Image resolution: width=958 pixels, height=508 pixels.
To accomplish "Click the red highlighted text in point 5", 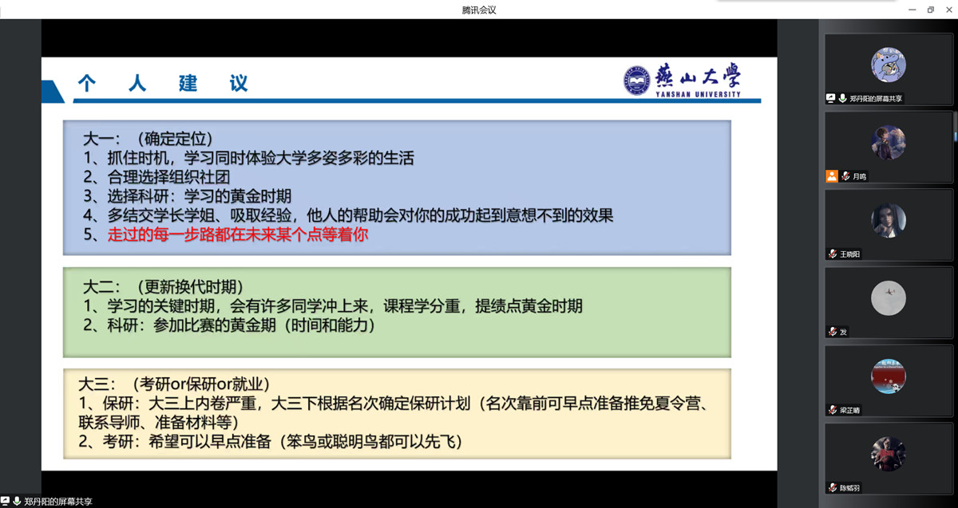I will pos(238,236).
